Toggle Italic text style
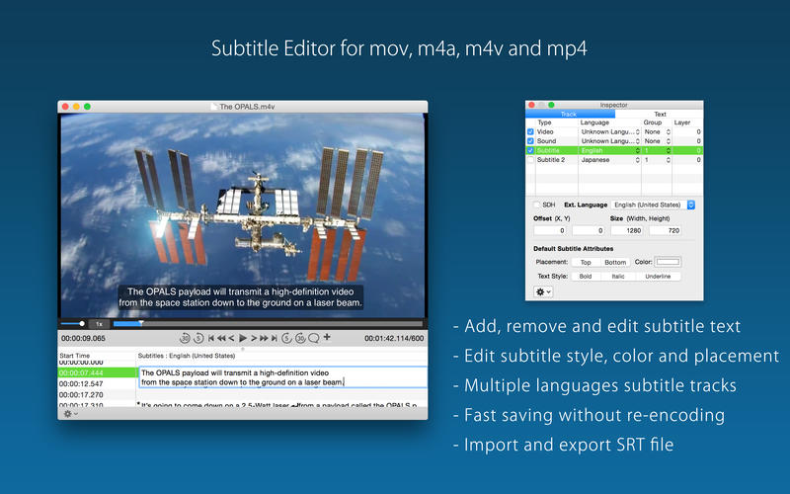This screenshot has height=494, width=790. click(618, 277)
